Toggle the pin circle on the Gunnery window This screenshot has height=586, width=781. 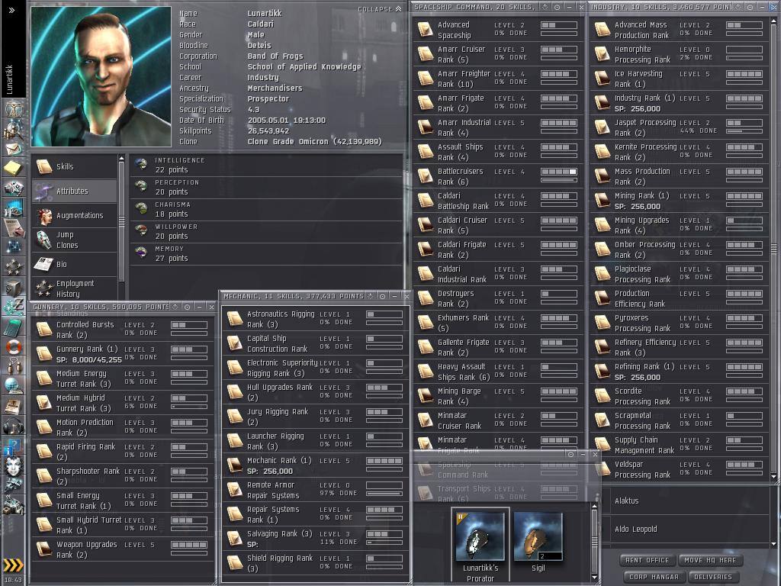tap(188, 307)
